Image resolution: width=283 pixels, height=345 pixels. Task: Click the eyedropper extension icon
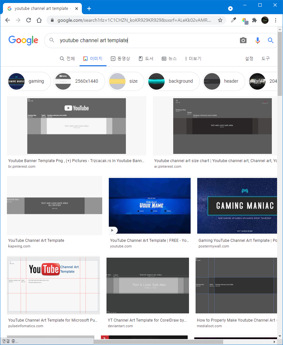click(233, 20)
